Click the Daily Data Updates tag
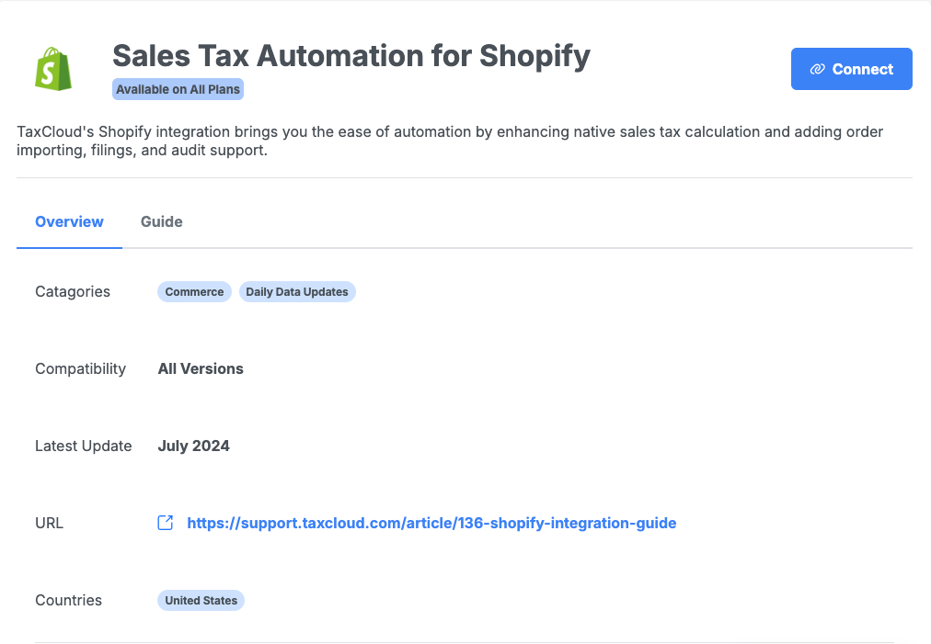 [297, 292]
